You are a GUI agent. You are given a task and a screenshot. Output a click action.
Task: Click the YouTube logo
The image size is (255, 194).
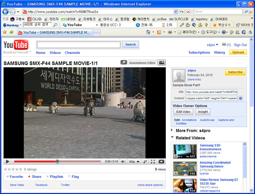coord(16,45)
